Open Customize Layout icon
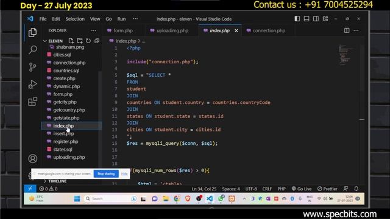 click(325, 19)
